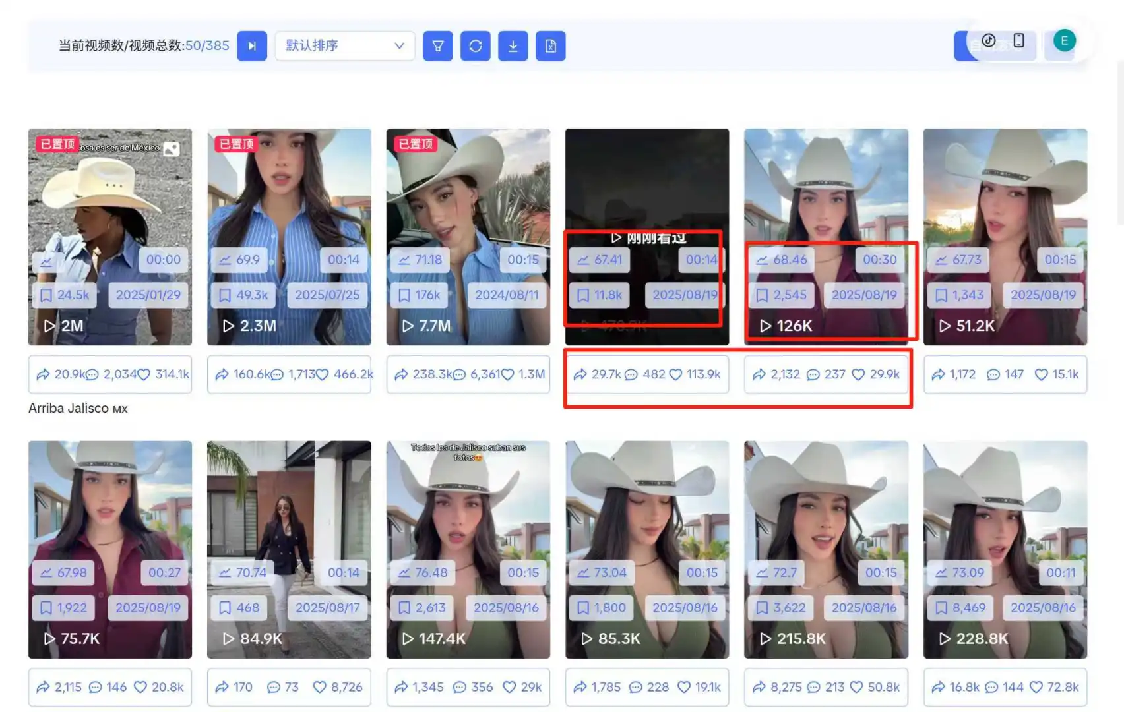Click the 2025/07/25 date badge
Viewport: 1124px width, 712px height.
coord(327,295)
